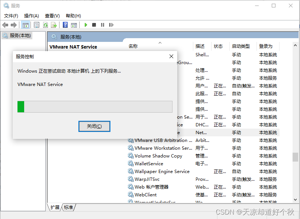
Task: Open the 文件(F) menu
Action: [11, 16]
